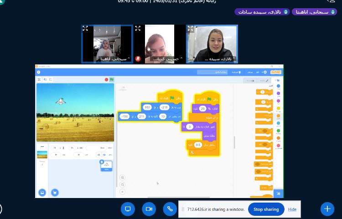The image size is (342, 219).
Task: Select the green Operators category circle
Action: point(278,130)
